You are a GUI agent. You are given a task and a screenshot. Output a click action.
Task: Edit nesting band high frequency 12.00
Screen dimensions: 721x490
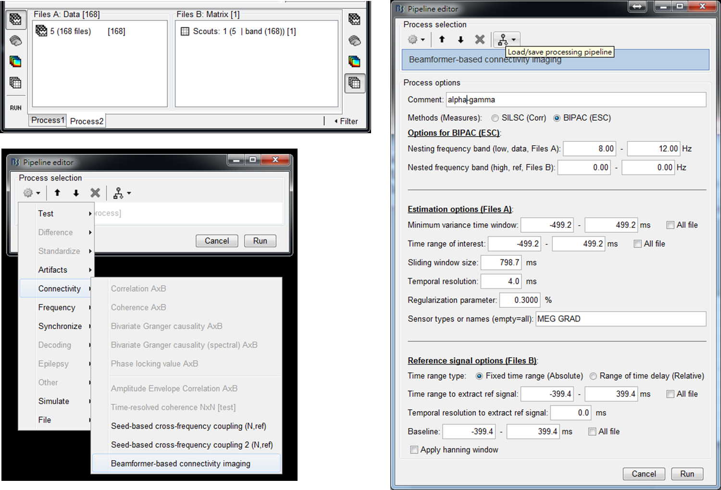[653, 149]
